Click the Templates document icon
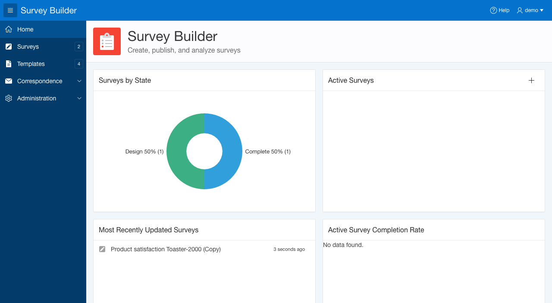The height and width of the screenshot is (303, 552). (x=9, y=64)
